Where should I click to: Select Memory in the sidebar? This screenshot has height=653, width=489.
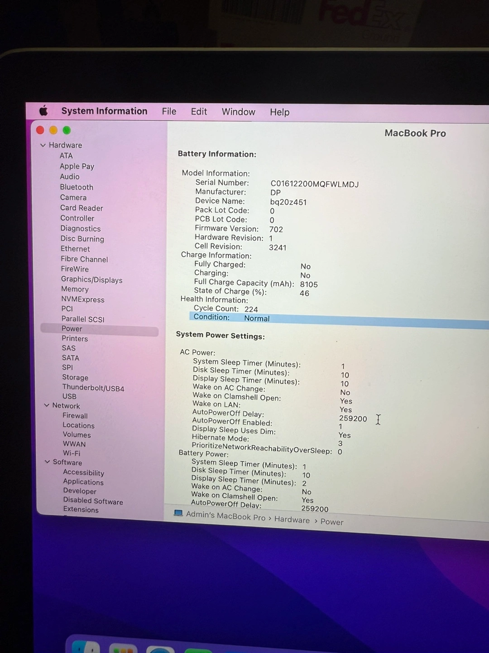click(75, 289)
